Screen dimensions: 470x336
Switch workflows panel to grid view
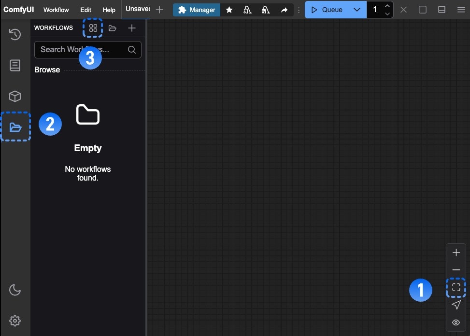point(93,28)
